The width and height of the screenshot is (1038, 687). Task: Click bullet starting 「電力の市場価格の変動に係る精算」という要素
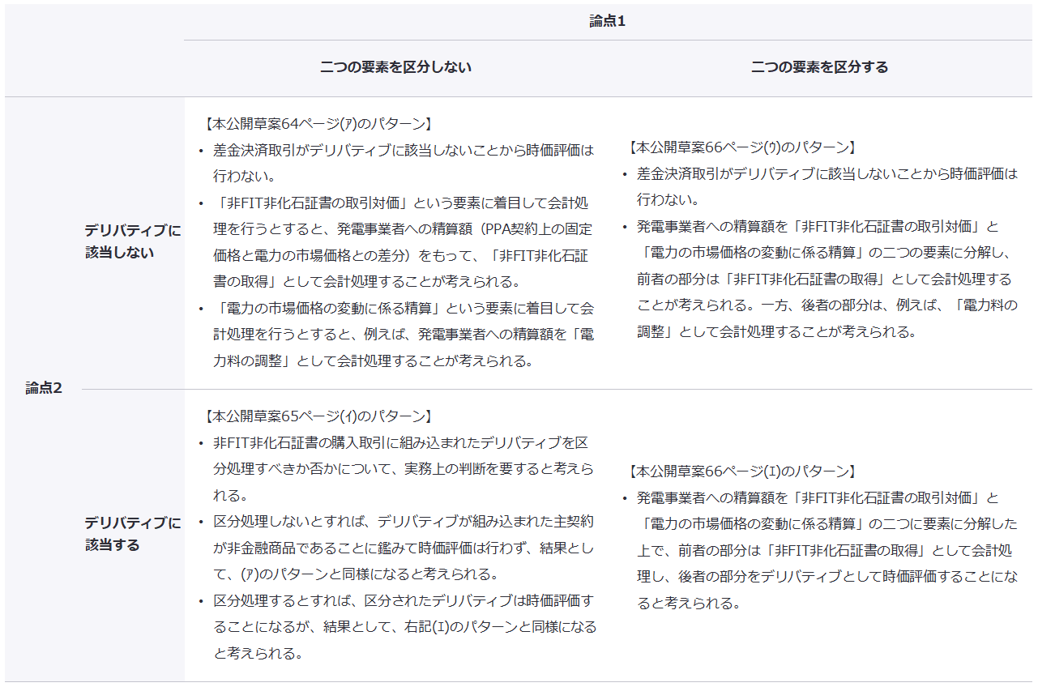(x=403, y=334)
